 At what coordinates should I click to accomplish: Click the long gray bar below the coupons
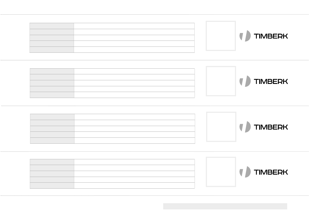click(225, 206)
